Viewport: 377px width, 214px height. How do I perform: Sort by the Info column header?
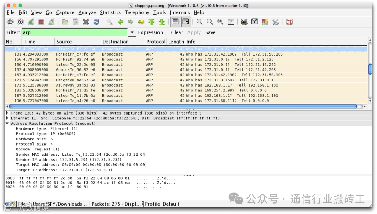click(276, 42)
